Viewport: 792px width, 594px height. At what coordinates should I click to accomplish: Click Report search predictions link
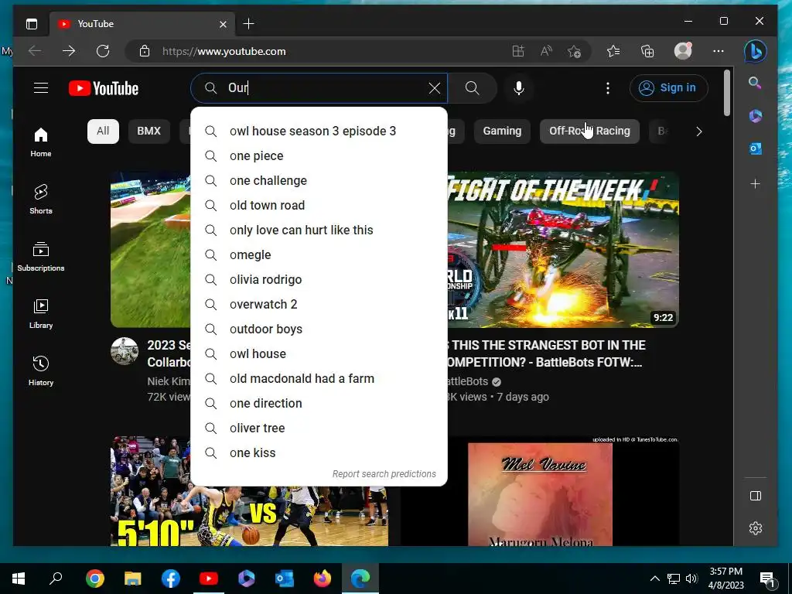coord(384,474)
